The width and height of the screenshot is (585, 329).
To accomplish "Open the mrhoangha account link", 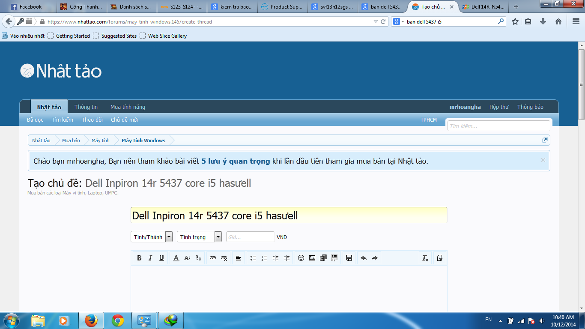I will click(x=465, y=107).
